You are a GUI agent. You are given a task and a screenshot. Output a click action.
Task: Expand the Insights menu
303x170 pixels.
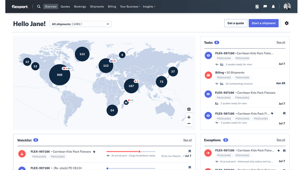[149, 6]
